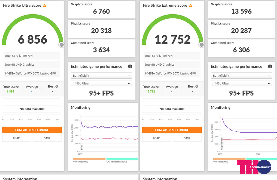Click System information heading under Extreme panel
Screen dimensions: 277x180
160,178
